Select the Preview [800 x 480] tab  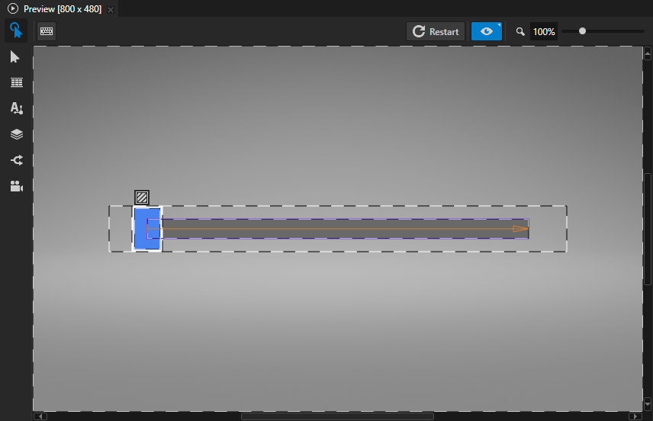coord(63,8)
